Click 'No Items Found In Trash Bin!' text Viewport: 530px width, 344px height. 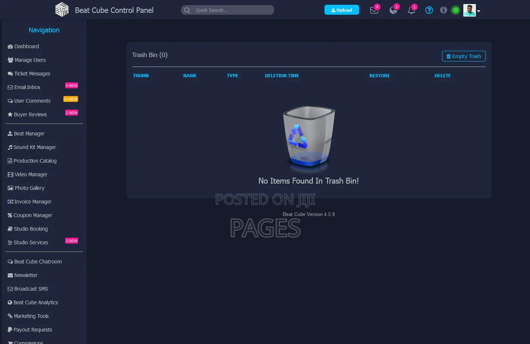coord(309,181)
